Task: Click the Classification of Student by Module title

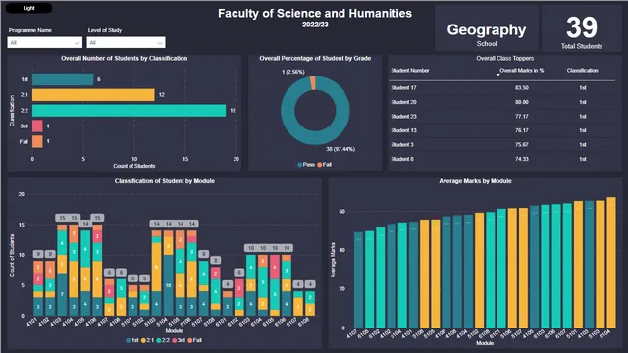Action: pyautogui.click(x=165, y=181)
